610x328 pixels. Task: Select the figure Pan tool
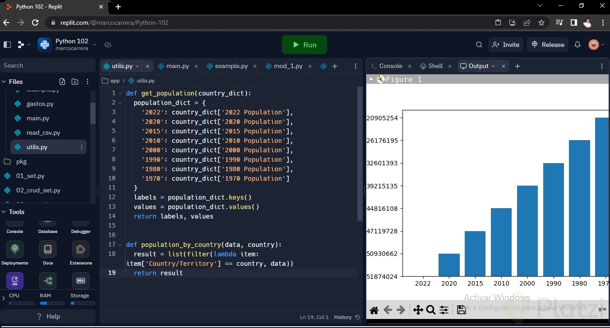418,310
